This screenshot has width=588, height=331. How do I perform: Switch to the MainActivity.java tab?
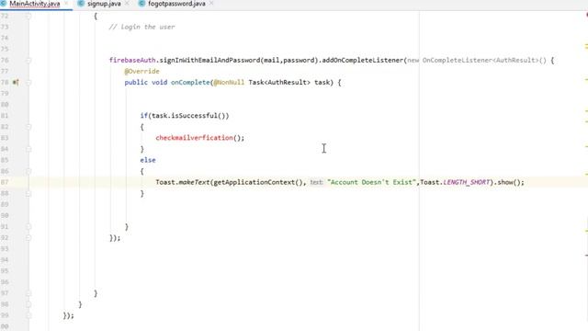pos(35,4)
